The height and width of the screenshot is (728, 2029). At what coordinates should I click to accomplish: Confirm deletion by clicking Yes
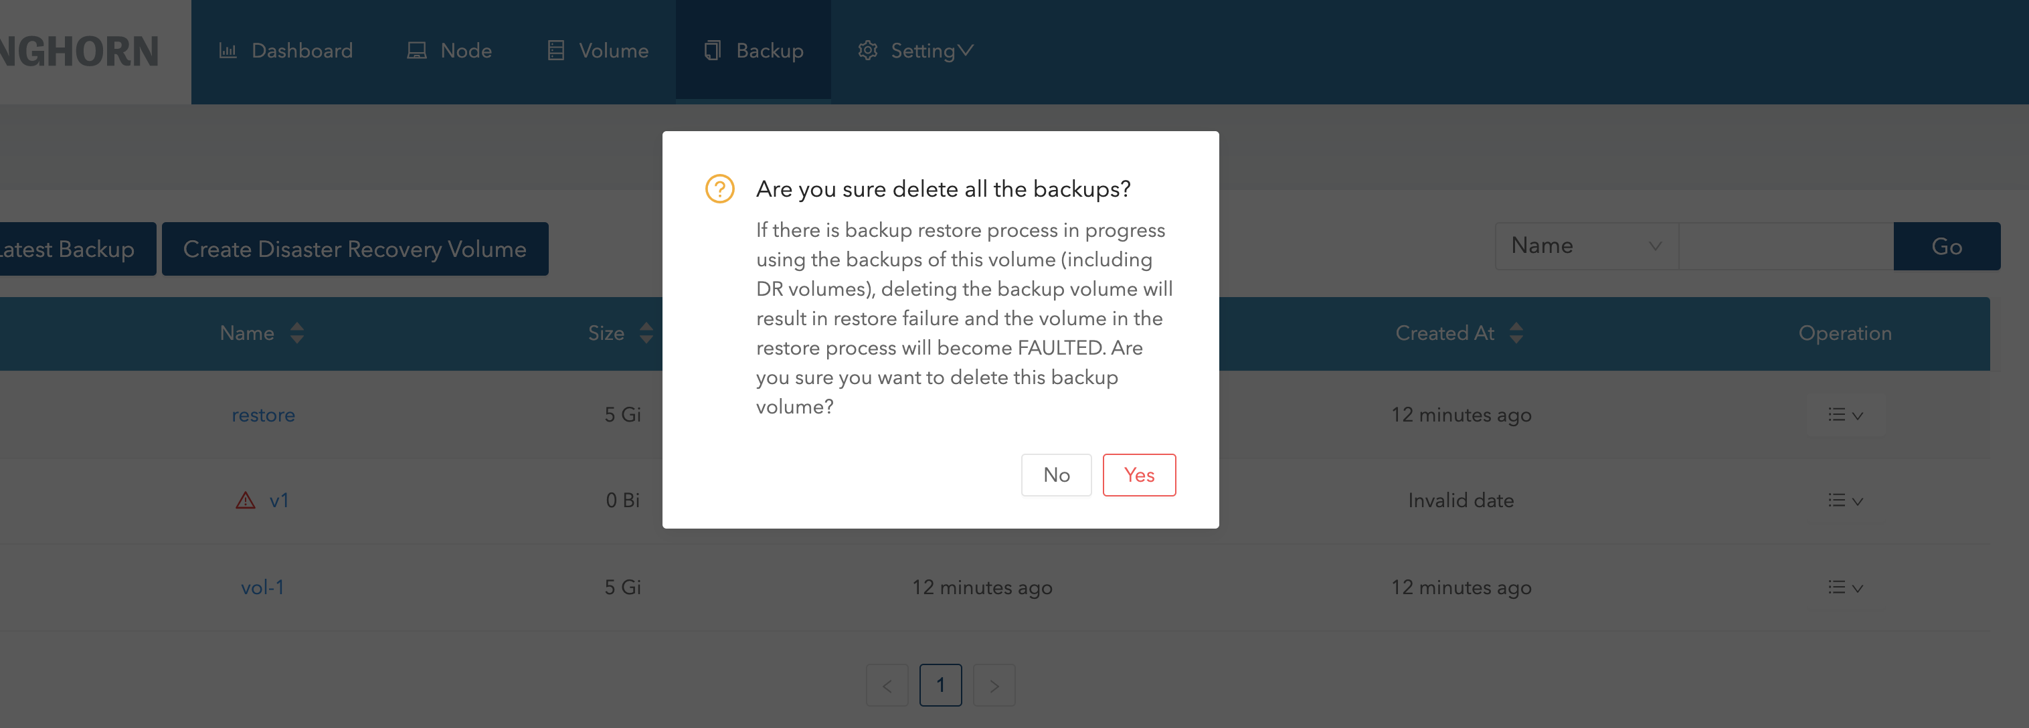1139,474
